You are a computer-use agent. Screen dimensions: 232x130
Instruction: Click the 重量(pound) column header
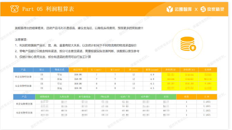click(152, 70)
